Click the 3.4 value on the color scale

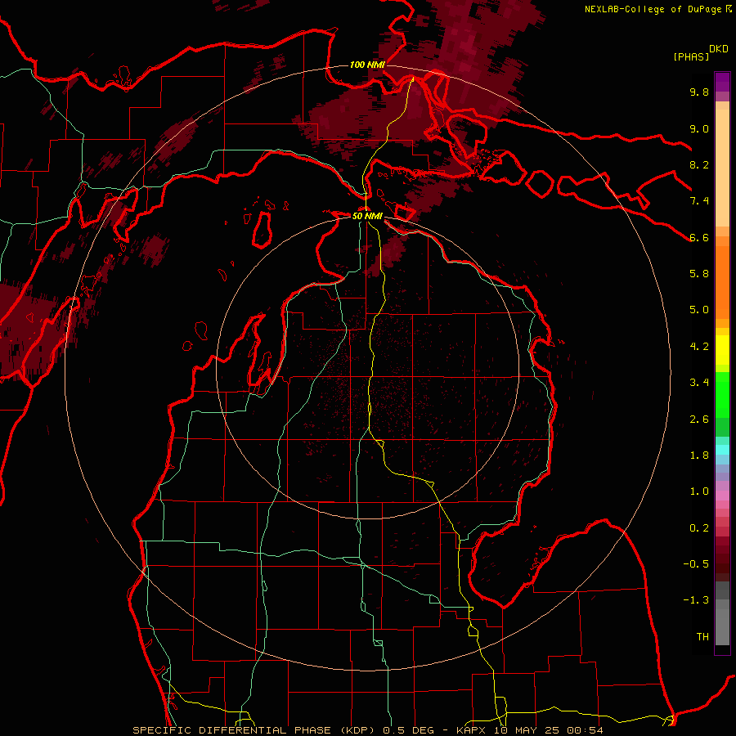tap(699, 383)
